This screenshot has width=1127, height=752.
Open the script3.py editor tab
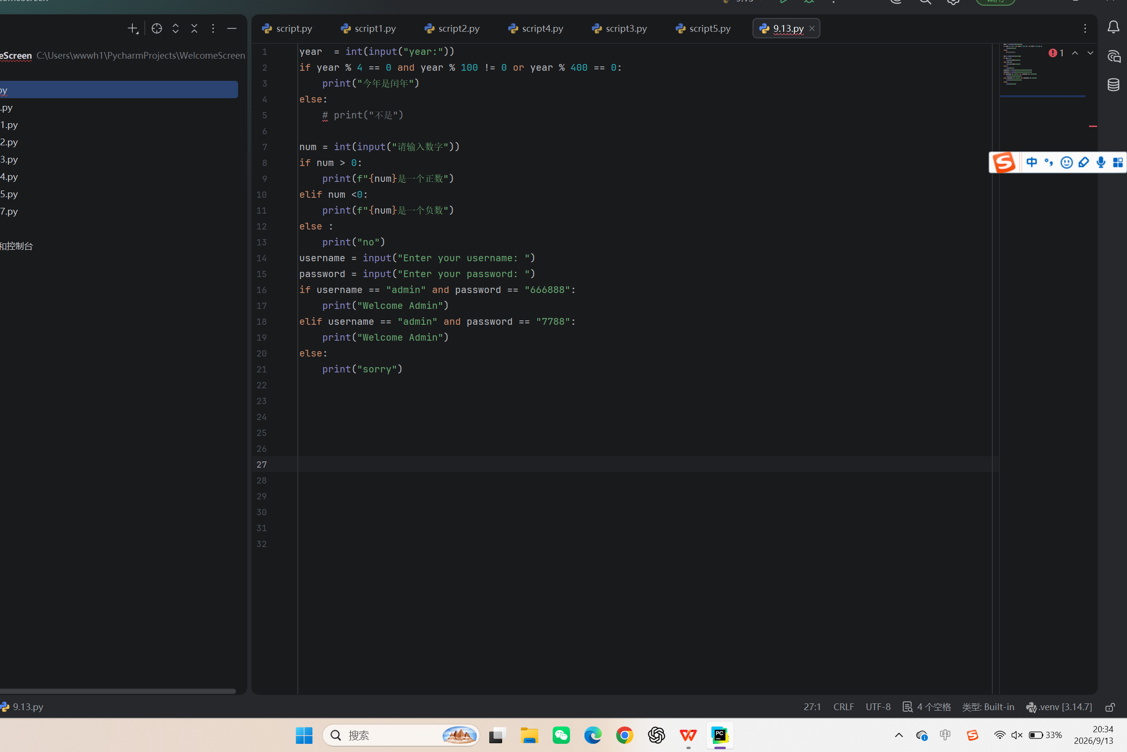(x=620, y=29)
